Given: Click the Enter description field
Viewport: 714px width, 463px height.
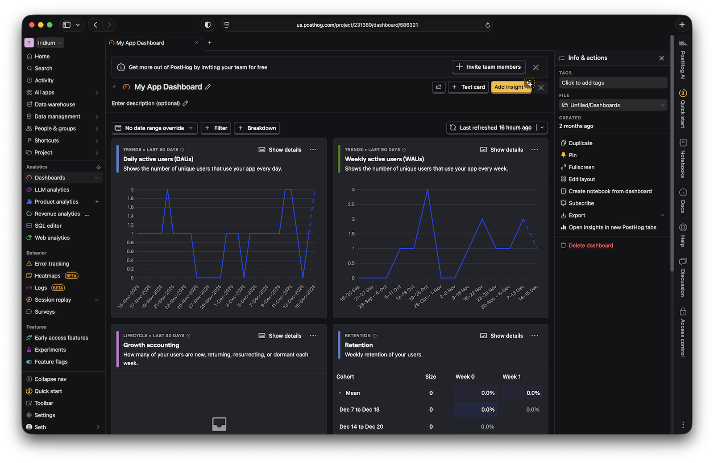Looking at the screenshot, I should [x=146, y=103].
